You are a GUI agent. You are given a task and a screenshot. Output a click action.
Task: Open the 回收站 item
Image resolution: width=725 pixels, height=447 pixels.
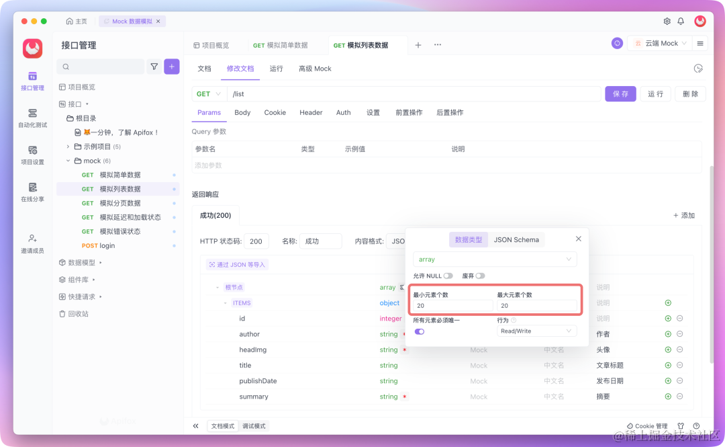(74, 314)
